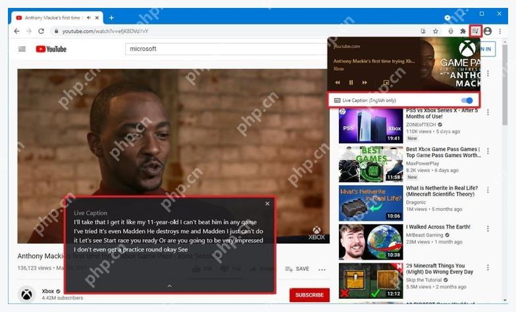Open the 29 Minecraft Things thumbnail
The height and width of the screenshot is (312, 516).
371,281
